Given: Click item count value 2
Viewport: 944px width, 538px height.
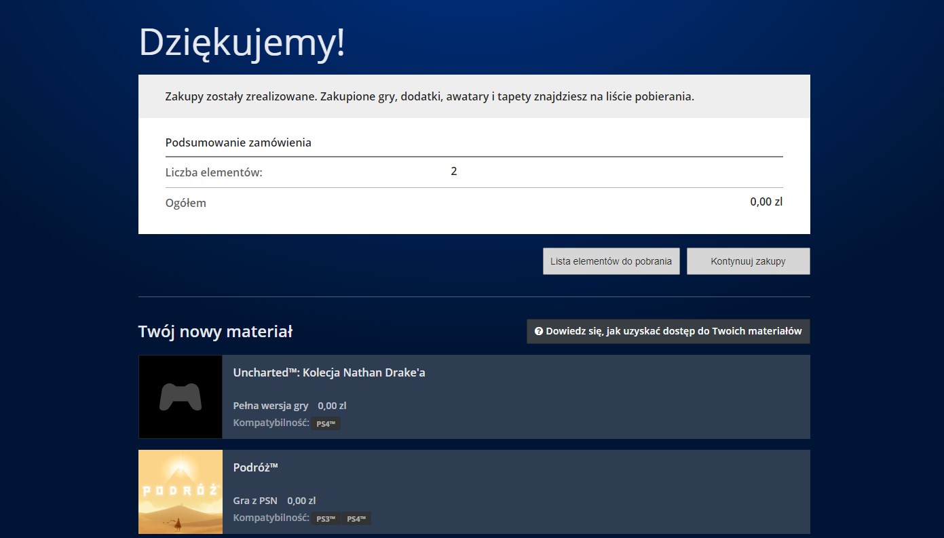Looking at the screenshot, I should 454,172.
